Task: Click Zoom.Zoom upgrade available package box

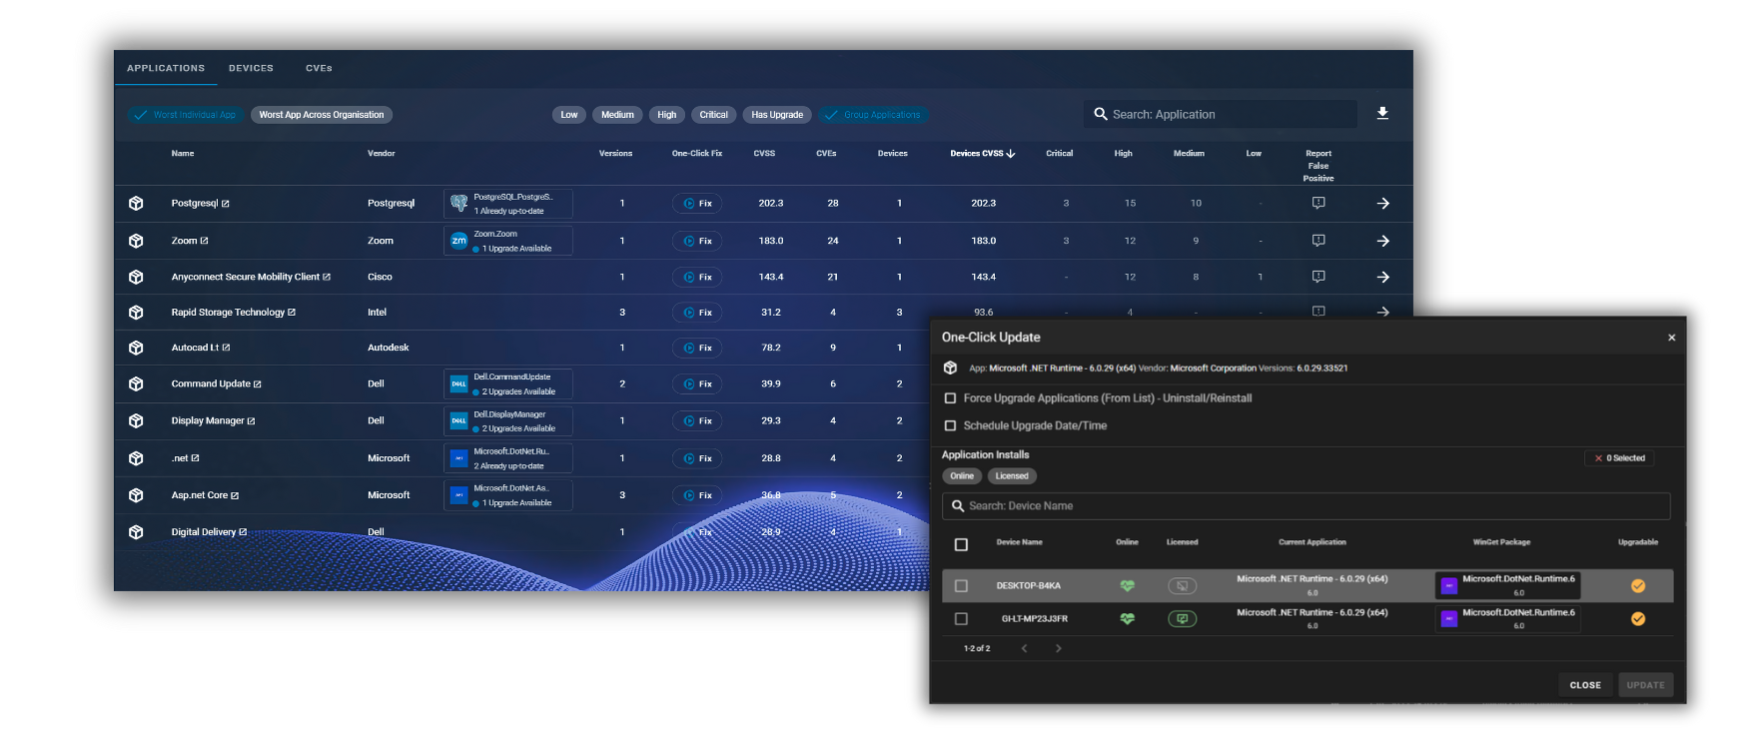Action: [508, 241]
